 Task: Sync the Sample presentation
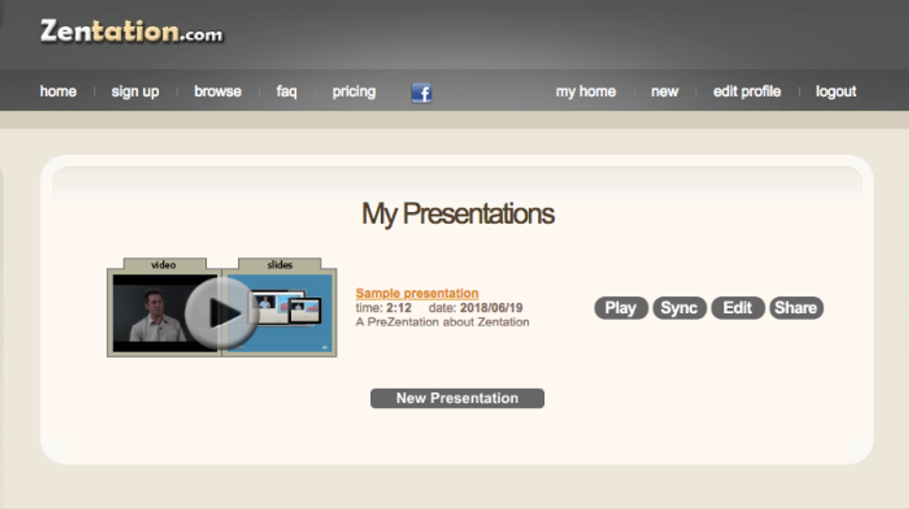679,308
